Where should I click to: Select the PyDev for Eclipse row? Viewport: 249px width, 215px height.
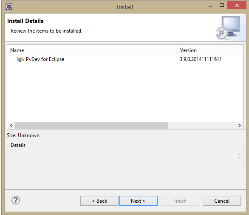[125, 59]
